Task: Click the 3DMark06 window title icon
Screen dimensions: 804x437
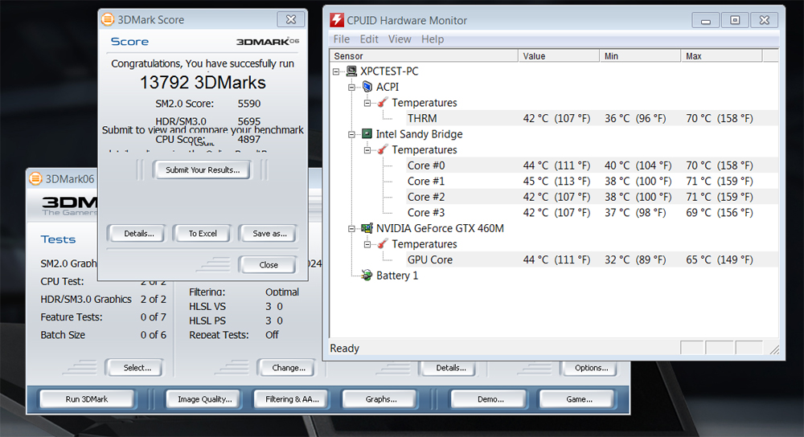Action: [35, 179]
